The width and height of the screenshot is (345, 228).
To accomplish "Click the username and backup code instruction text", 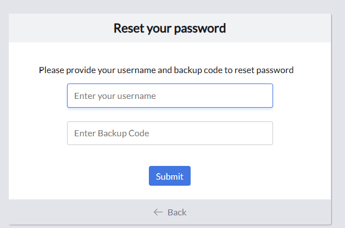I will click(x=166, y=70).
